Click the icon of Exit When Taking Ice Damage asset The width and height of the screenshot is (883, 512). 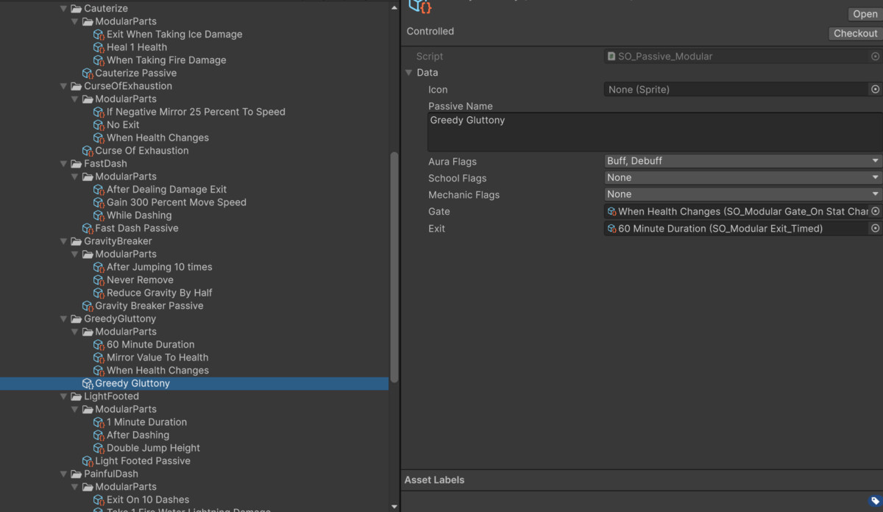(x=99, y=35)
